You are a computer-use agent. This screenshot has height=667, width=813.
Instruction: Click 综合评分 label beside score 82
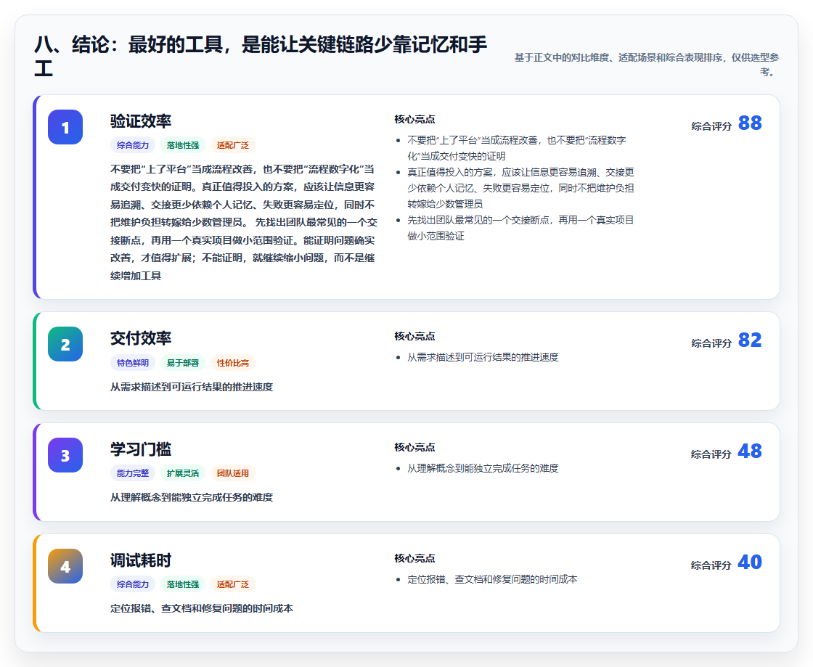pyautogui.click(x=711, y=343)
